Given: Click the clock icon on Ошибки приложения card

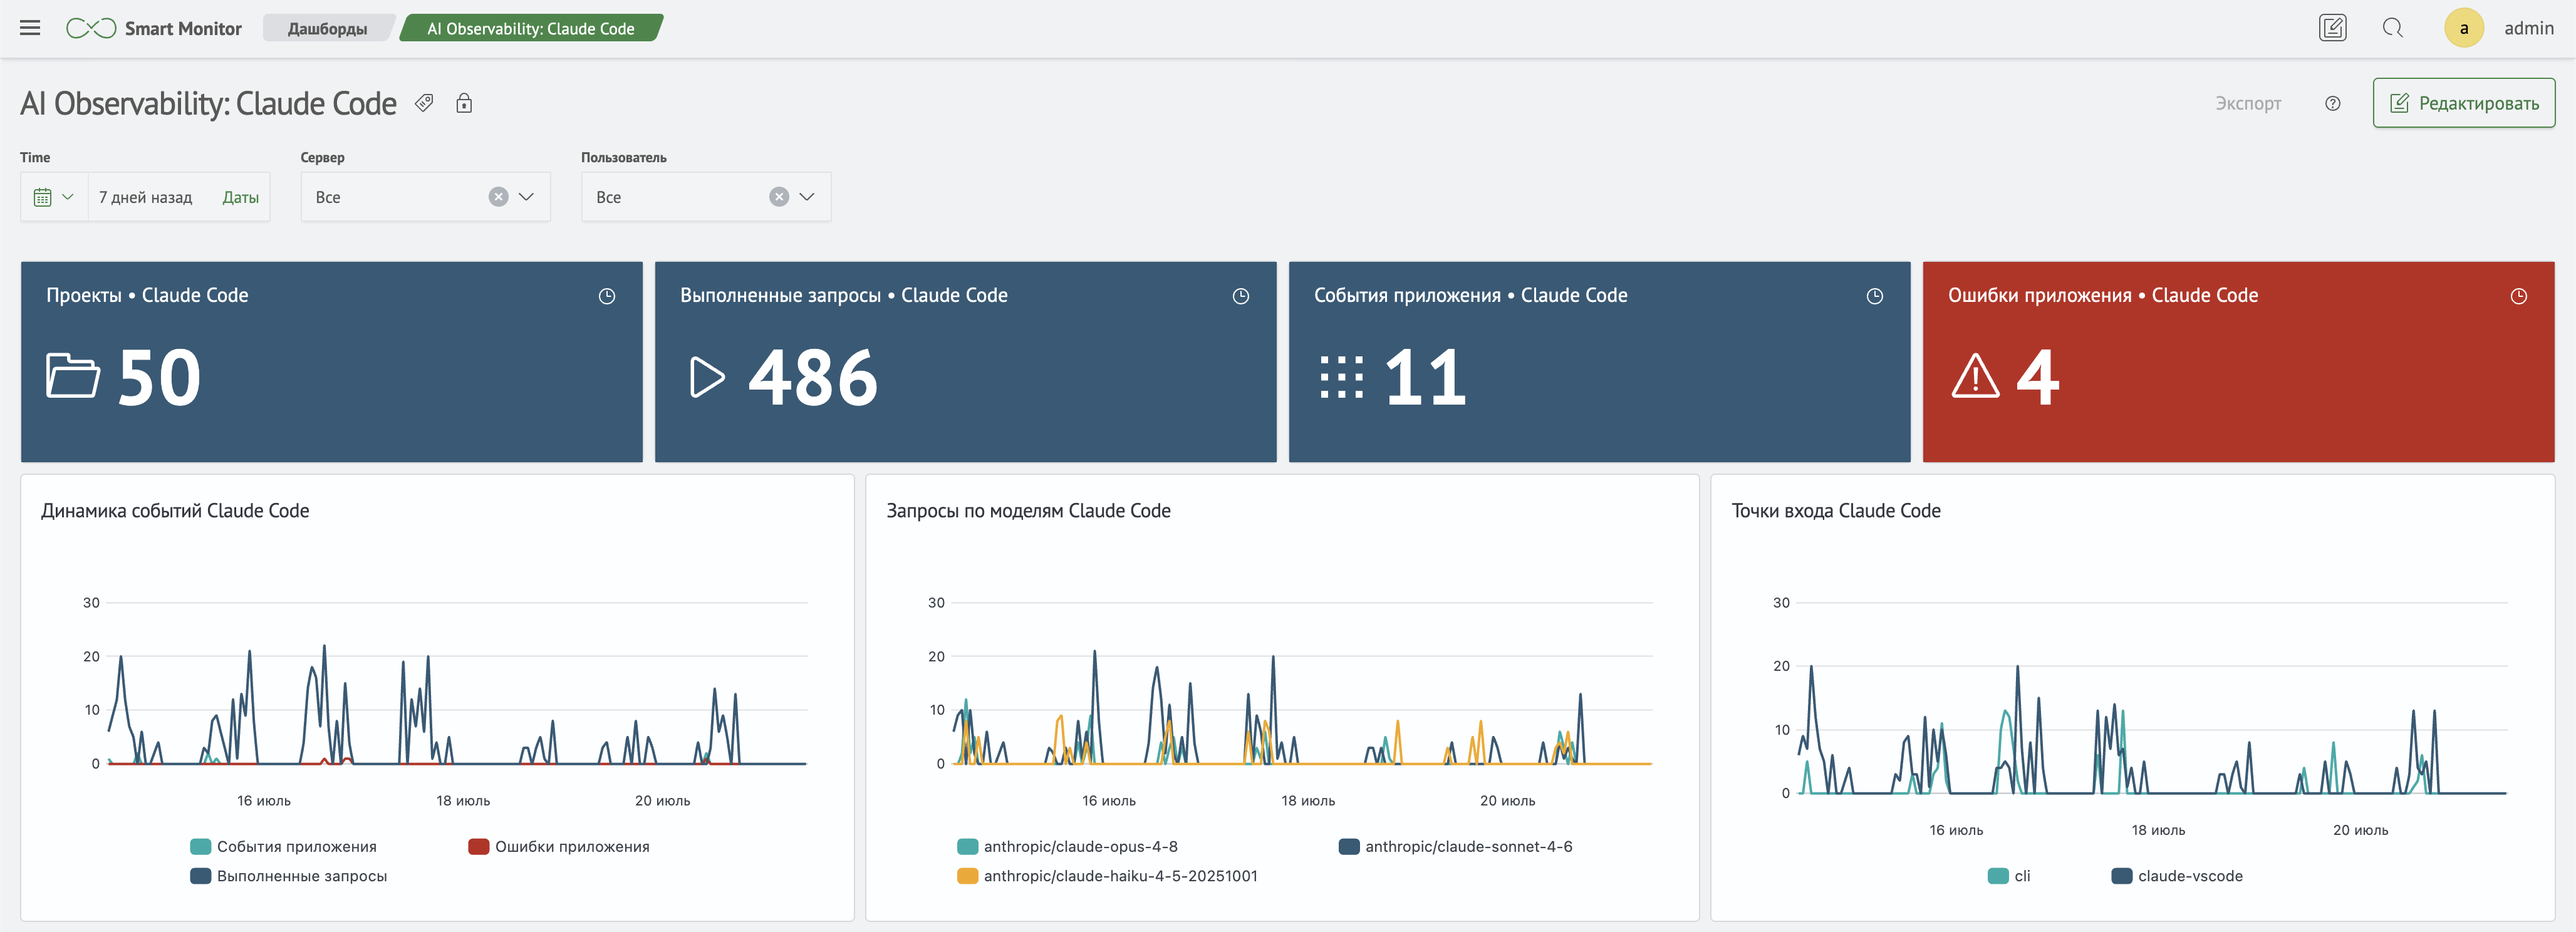Looking at the screenshot, I should pyautogui.click(x=2519, y=296).
